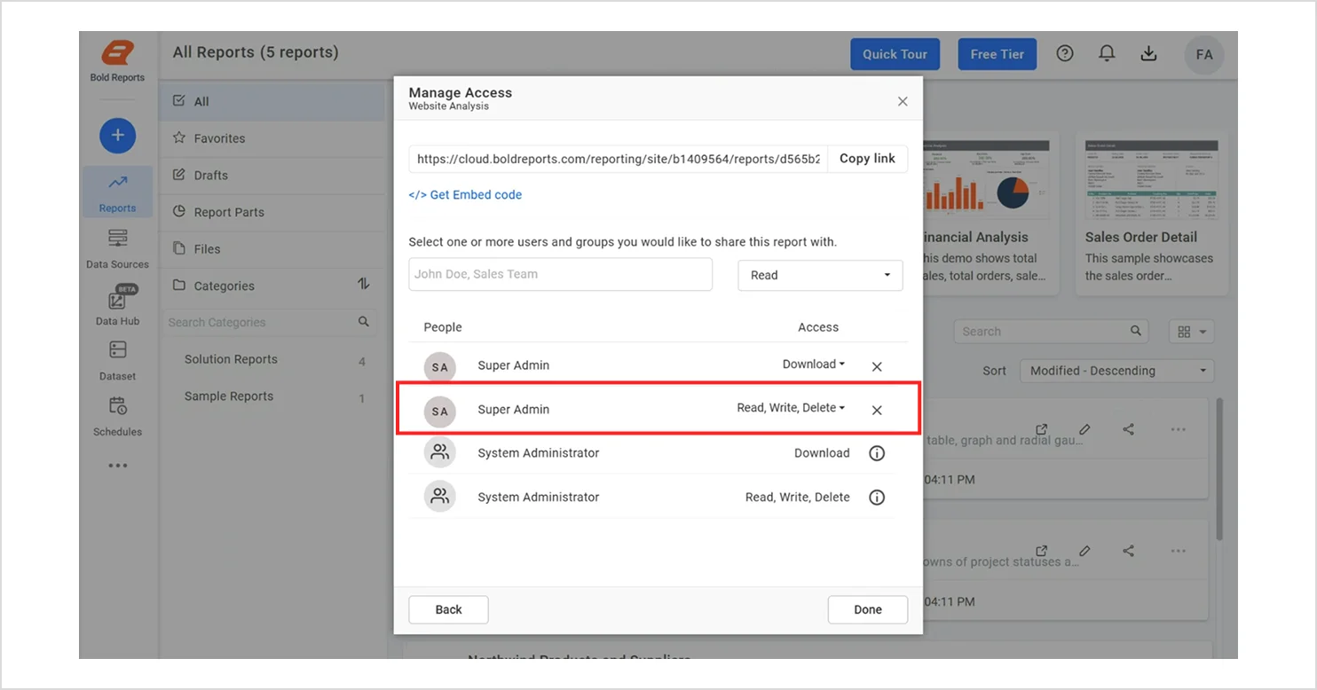
Task: Open the grid view switcher
Action: coord(1192,332)
